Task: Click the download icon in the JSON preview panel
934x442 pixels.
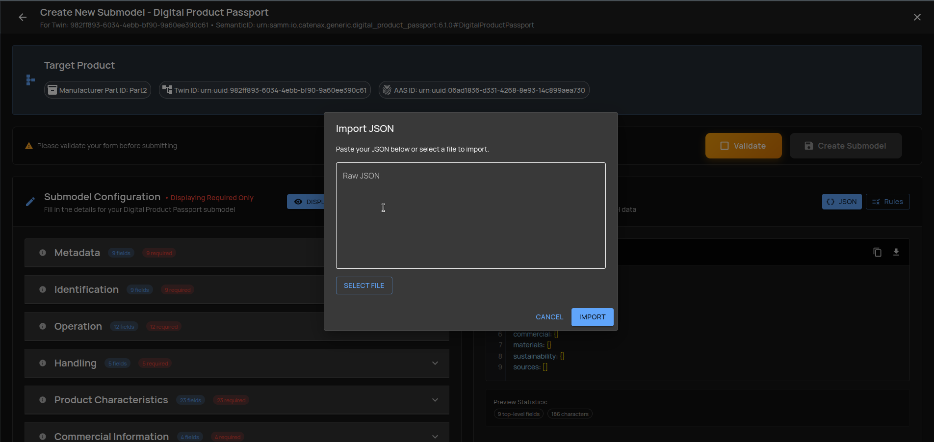Action: [x=896, y=252]
